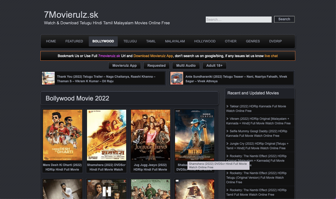Open Takkar (2022) HDRip Kannada link
Image resolution: width=336 pixels, height=199 pixels.
click(x=256, y=109)
